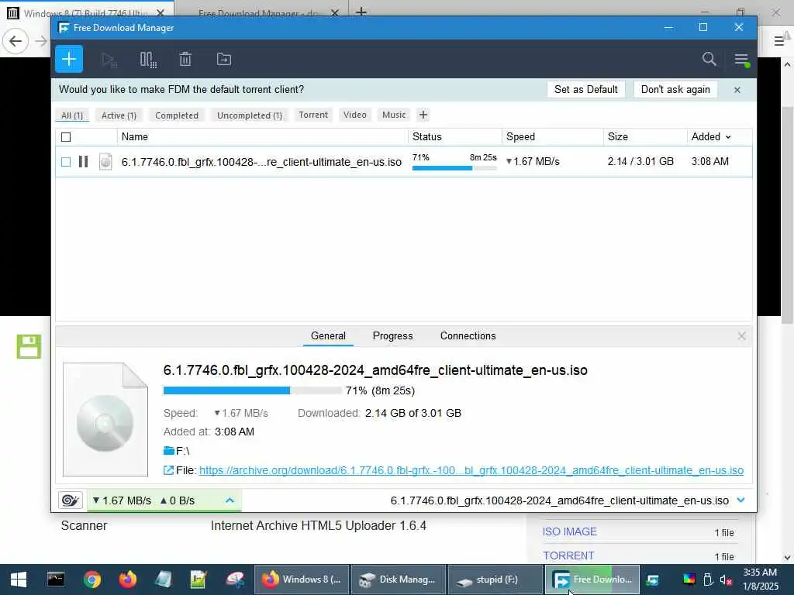
Task: Open the Connections details tab
Action: pyautogui.click(x=468, y=336)
